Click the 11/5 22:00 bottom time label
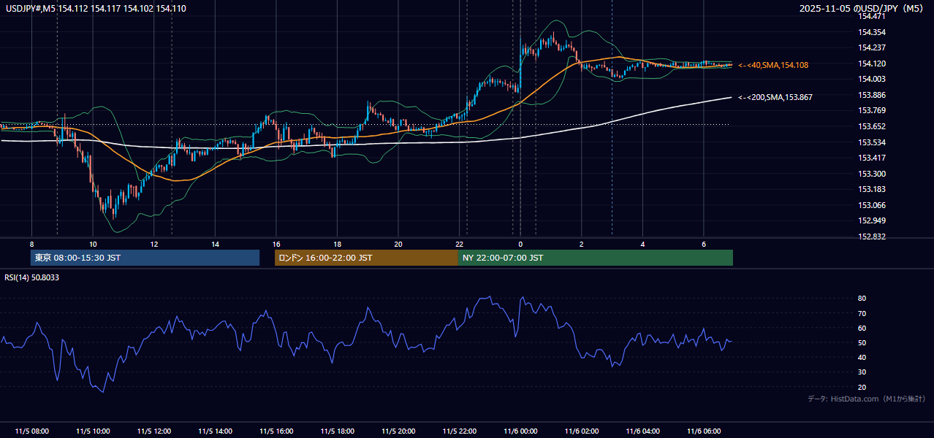 (x=459, y=431)
